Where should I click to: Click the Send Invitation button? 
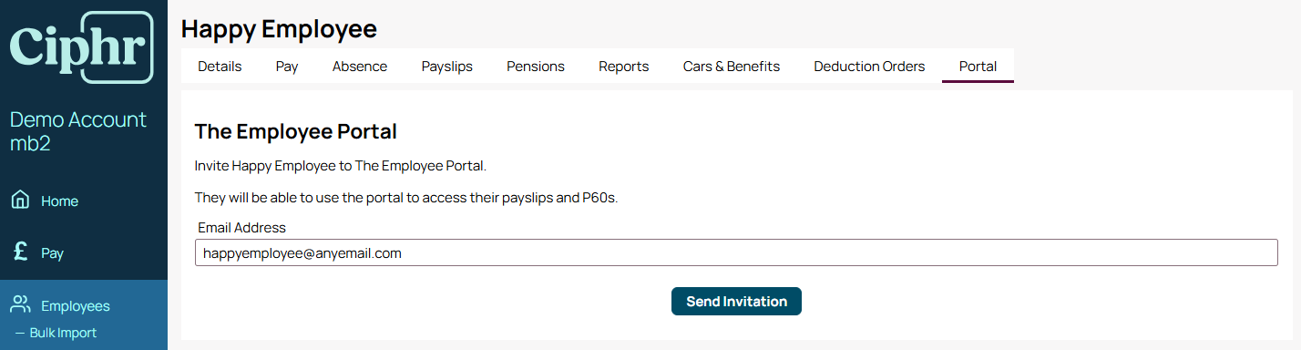click(x=736, y=302)
